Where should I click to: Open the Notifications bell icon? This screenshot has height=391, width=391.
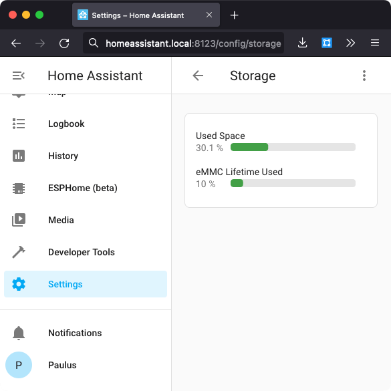(19, 333)
